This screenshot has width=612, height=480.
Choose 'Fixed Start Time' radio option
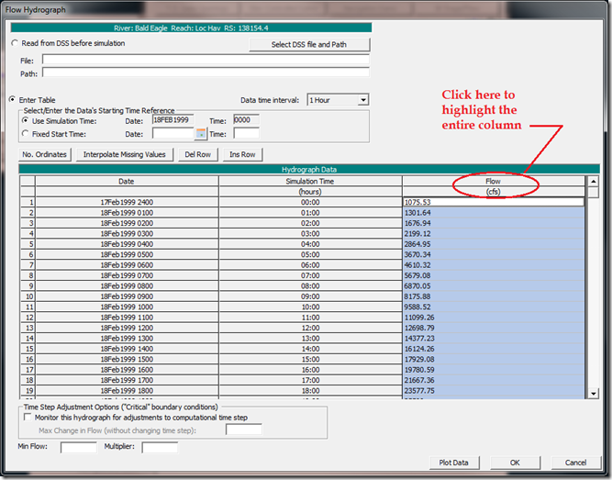point(25,134)
